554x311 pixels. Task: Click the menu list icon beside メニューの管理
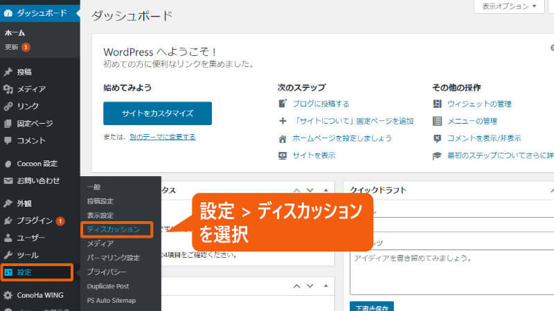tap(438, 121)
